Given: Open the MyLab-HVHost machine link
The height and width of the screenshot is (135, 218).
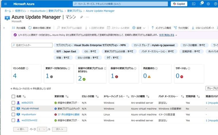Looking at the screenshot, I should click(30, 109).
